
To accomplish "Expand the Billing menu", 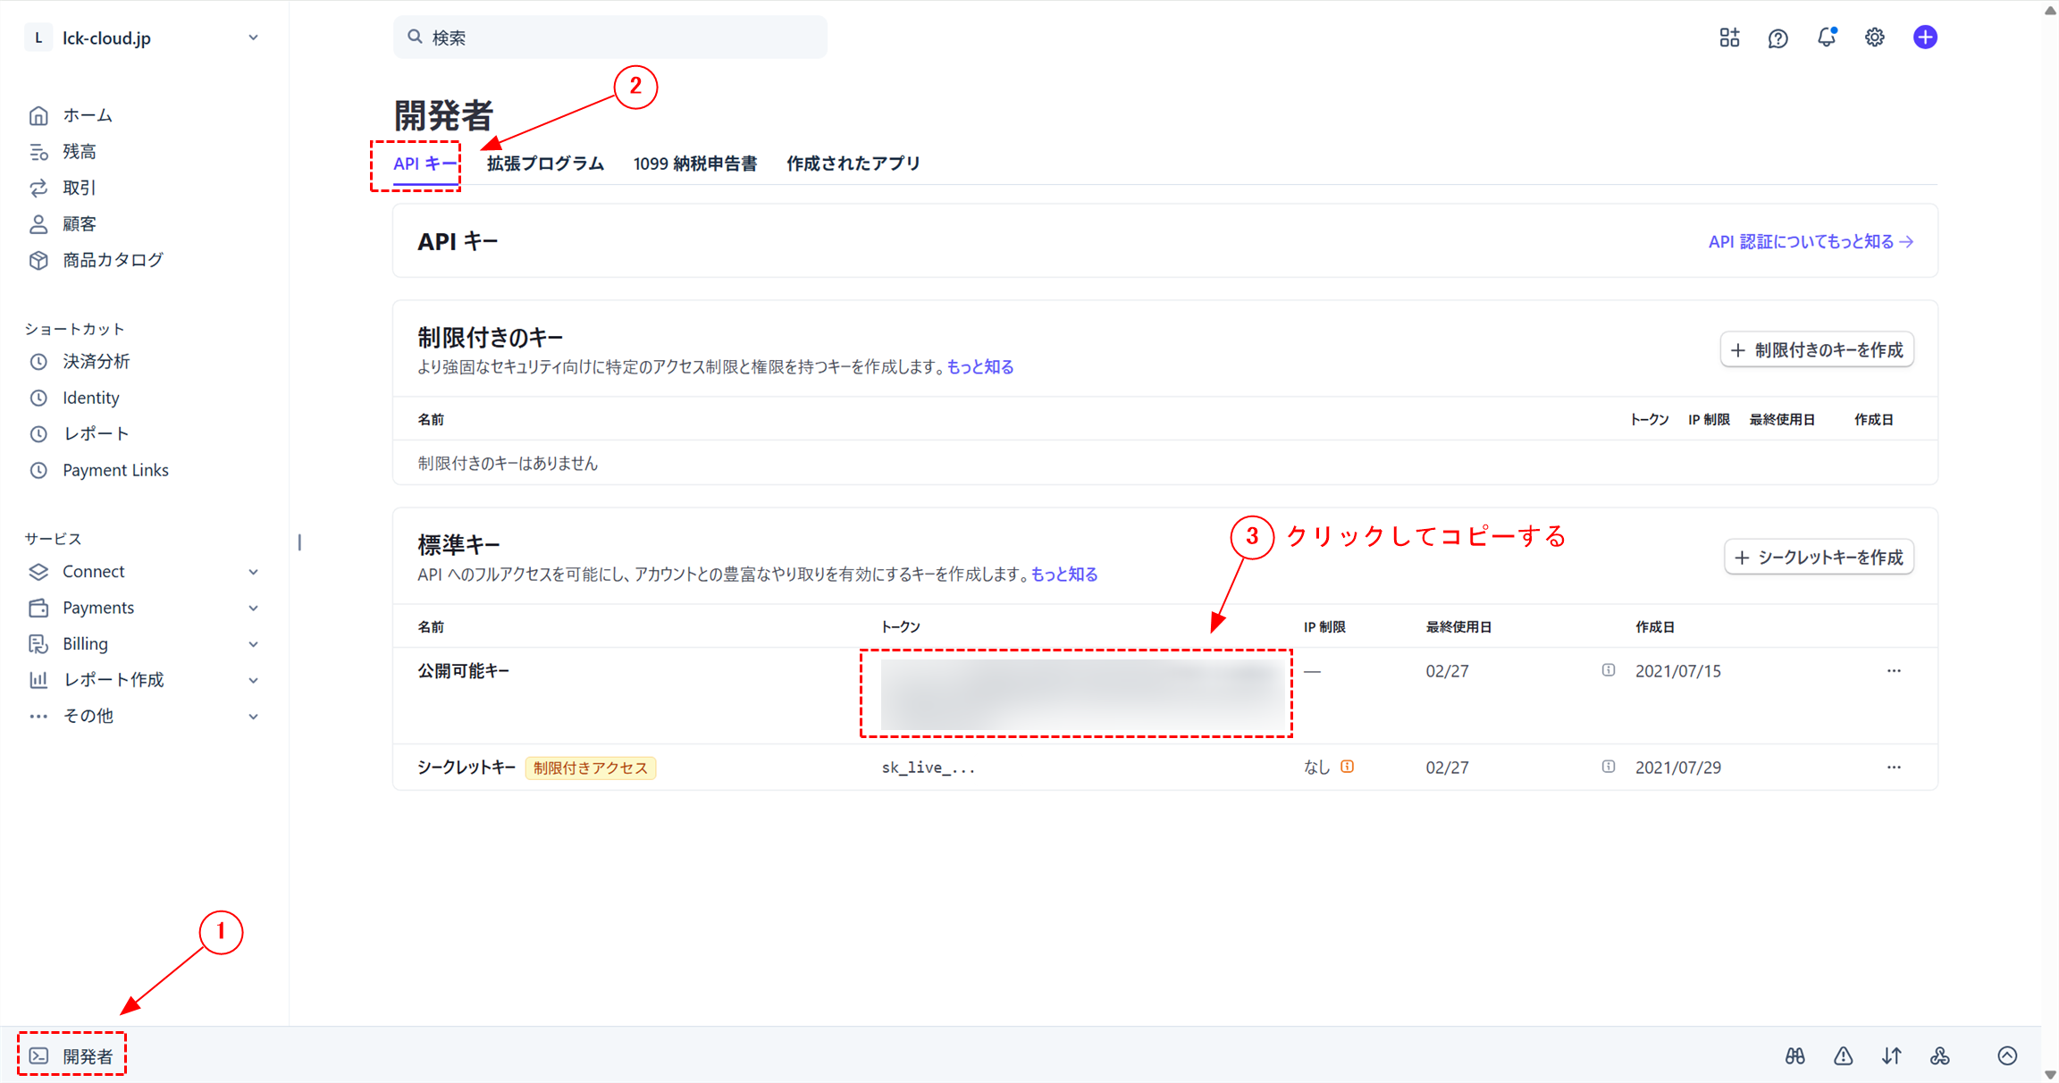I will (x=143, y=644).
